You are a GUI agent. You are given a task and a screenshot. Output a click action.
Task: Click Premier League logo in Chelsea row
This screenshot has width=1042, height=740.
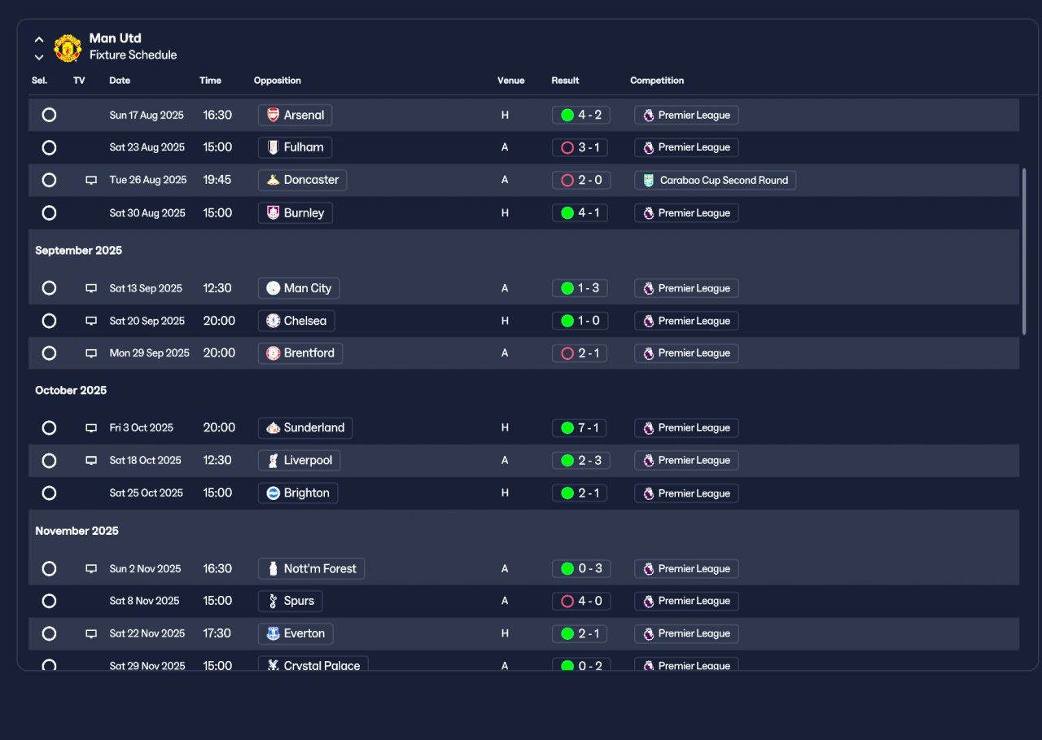pyautogui.click(x=648, y=321)
